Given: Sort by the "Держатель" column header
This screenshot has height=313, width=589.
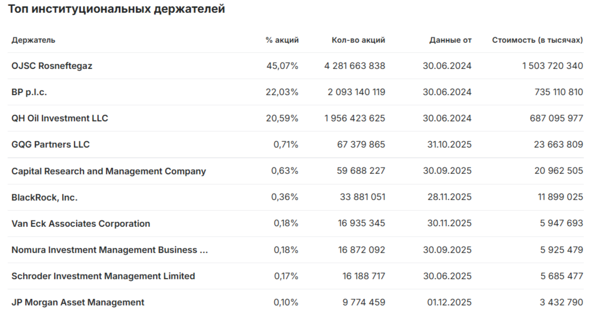Looking at the screenshot, I should click(33, 40).
